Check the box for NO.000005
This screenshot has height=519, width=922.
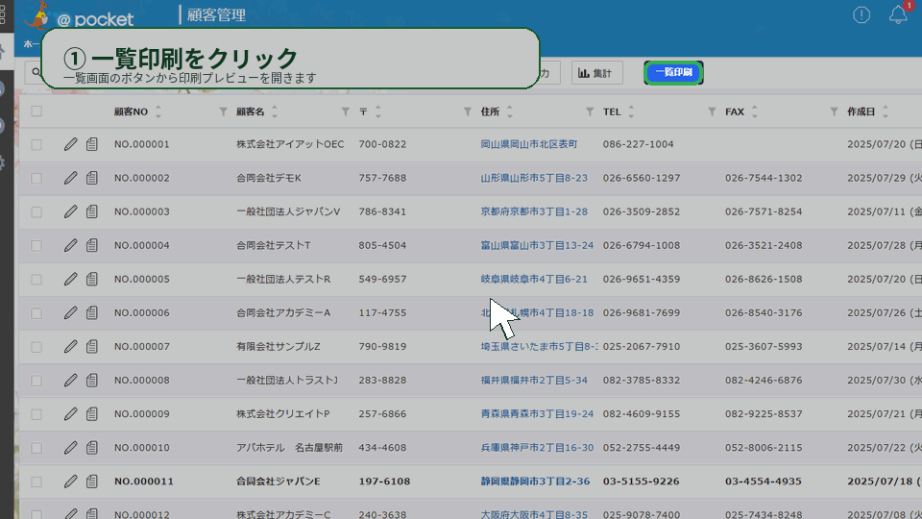pyautogui.click(x=36, y=279)
